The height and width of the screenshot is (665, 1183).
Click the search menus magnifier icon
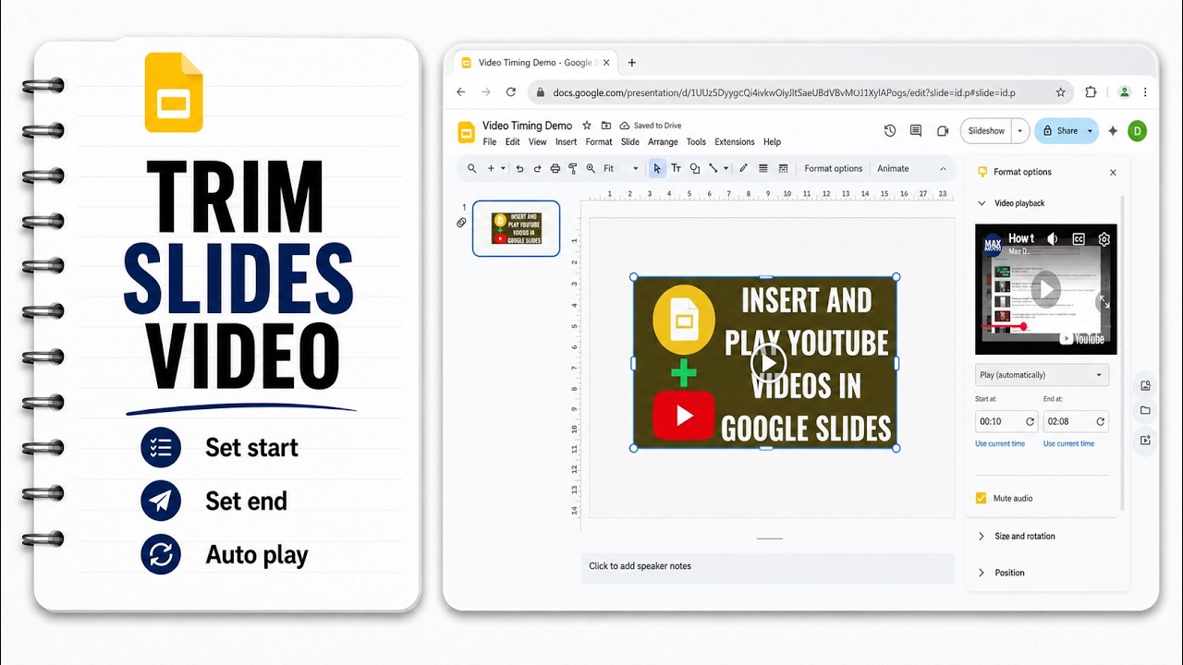[x=471, y=168]
